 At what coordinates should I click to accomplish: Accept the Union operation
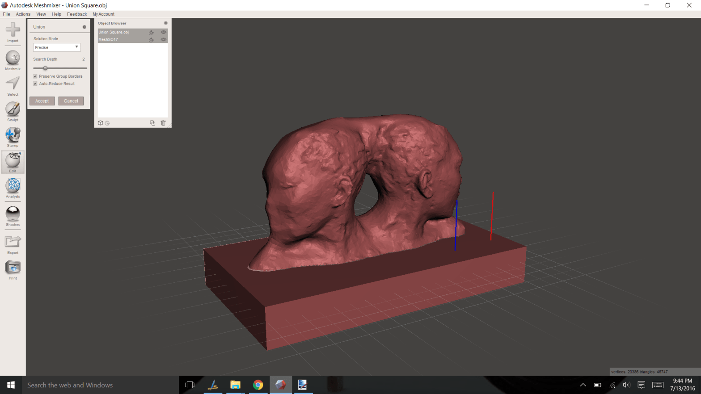tap(42, 101)
